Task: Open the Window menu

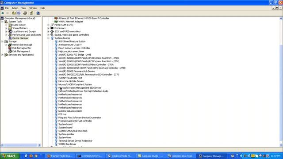Action: (33, 8)
